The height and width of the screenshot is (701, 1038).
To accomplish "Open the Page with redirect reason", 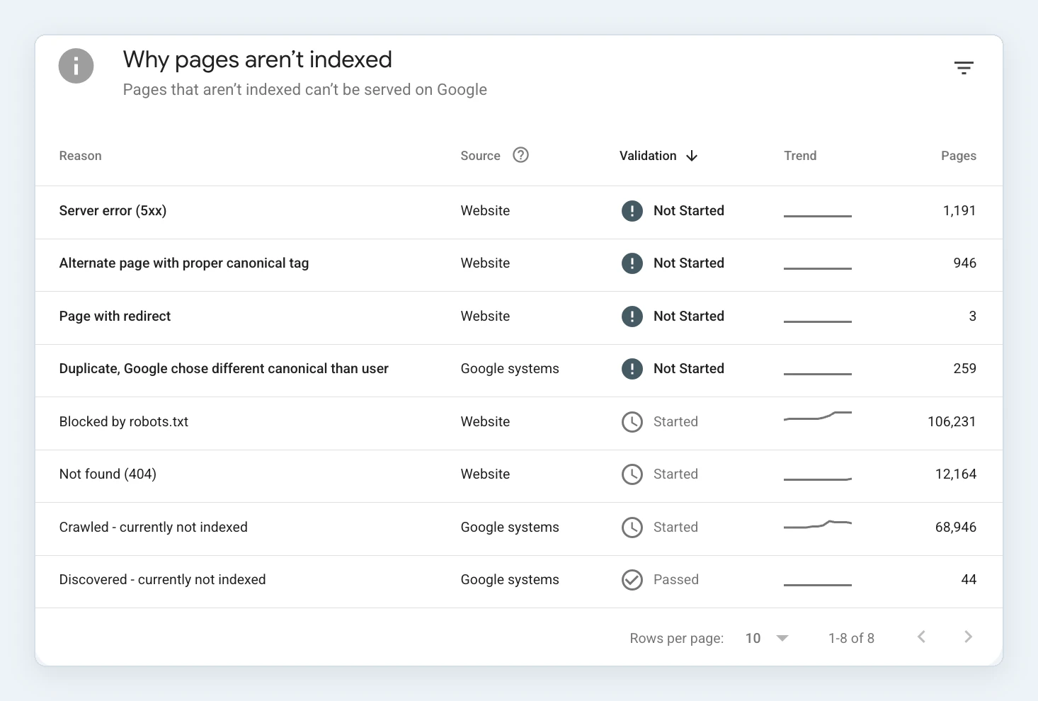I will (115, 317).
